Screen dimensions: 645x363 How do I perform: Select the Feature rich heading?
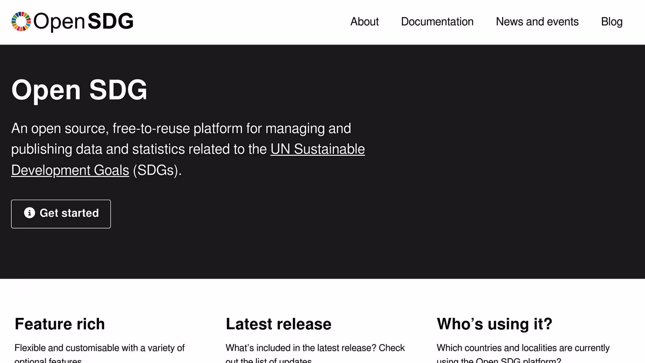point(60,324)
